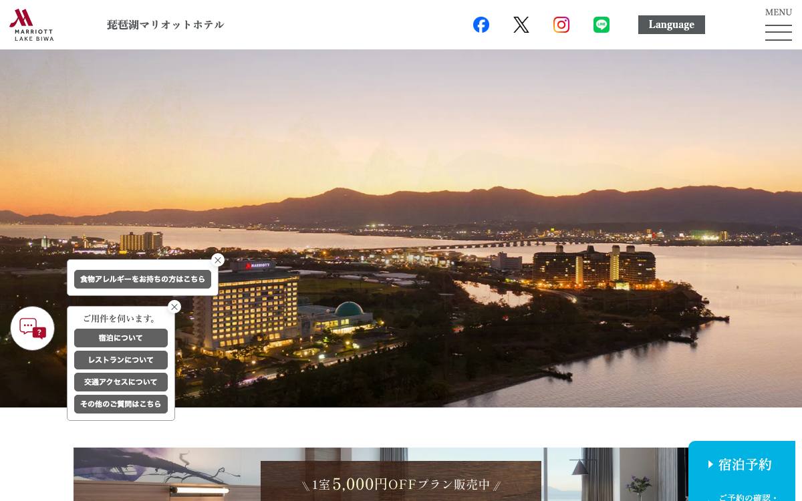Click the Marriott Lake Biwa logo

tap(31, 25)
